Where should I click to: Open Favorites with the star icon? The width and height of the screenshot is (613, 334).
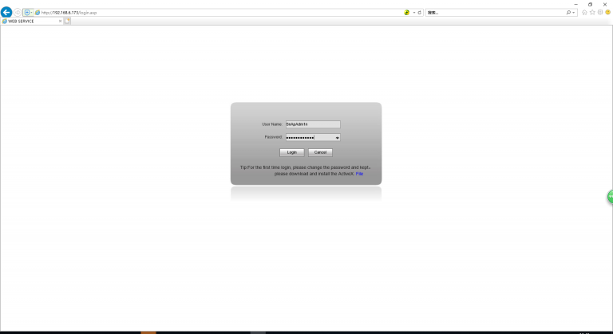592,13
